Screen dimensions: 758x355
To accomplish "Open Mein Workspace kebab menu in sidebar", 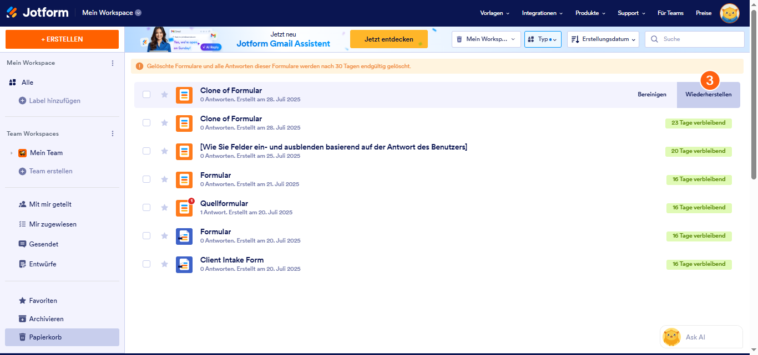I will point(113,63).
